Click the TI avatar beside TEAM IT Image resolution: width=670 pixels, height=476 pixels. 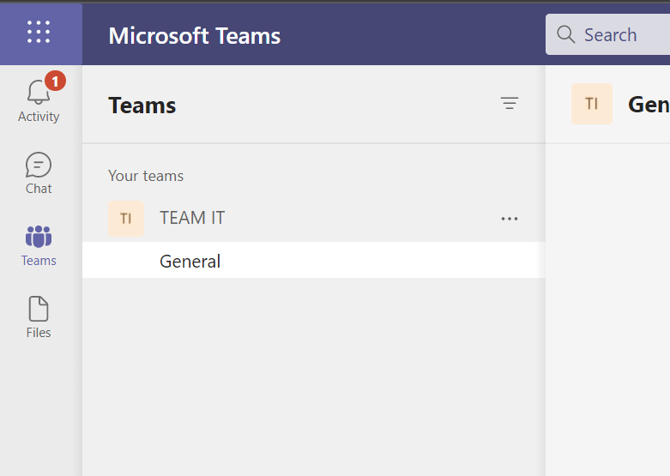(126, 219)
